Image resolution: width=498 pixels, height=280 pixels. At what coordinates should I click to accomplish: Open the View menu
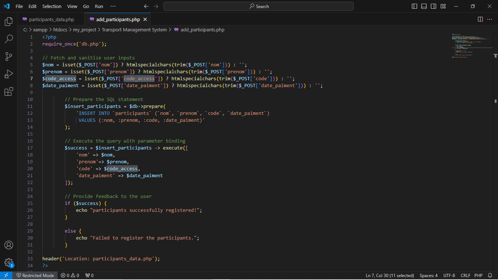(x=72, y=6)
